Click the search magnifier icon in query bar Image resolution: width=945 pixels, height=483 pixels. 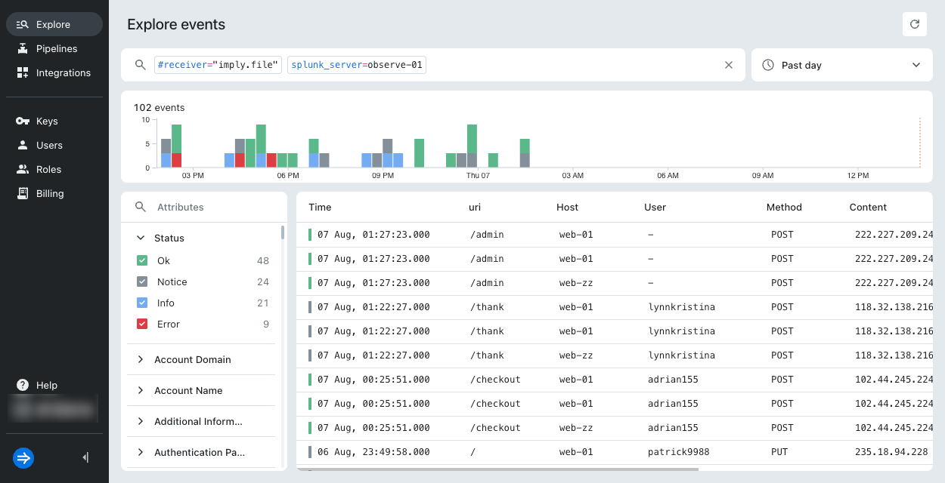click(x=140, y=65)
